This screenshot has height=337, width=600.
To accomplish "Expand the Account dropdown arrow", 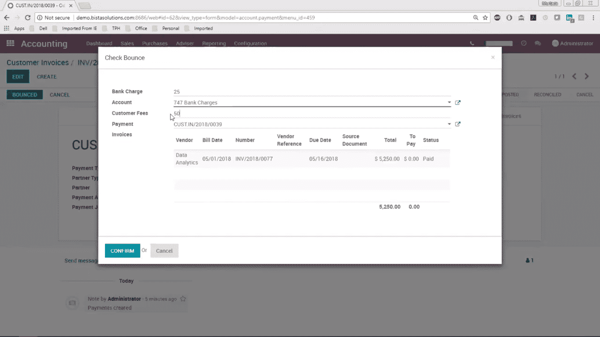I will click(449, 103).
